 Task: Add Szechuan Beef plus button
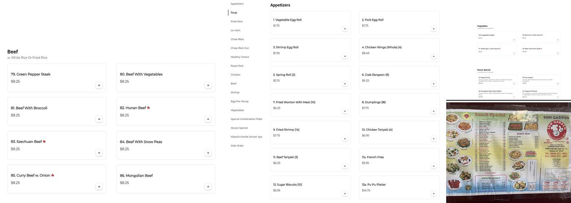(99, 153)
